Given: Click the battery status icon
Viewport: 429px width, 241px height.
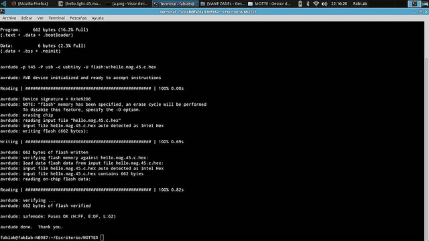Looking at the screenshot, I should pos(300,3).
